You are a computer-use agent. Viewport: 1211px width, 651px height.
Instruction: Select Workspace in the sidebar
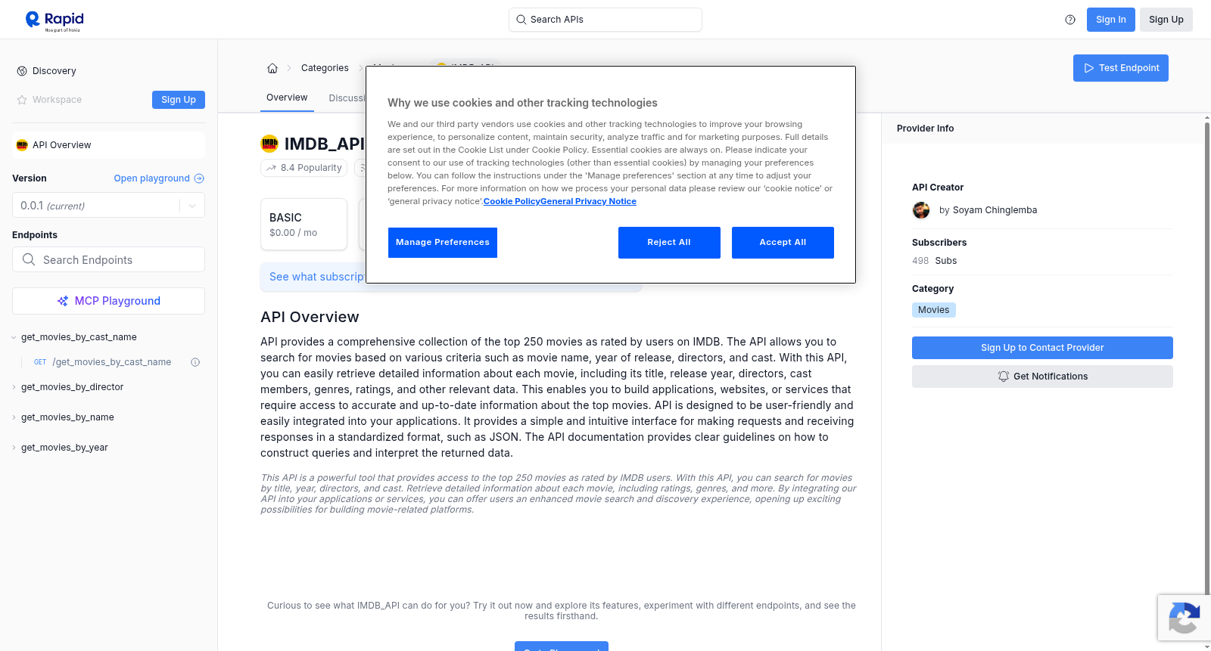(x=57, y=100)
